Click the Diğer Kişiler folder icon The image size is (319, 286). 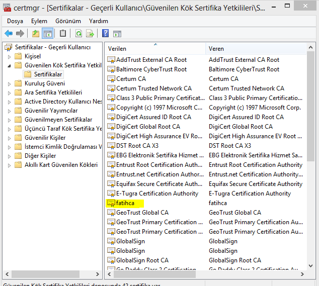18,156
